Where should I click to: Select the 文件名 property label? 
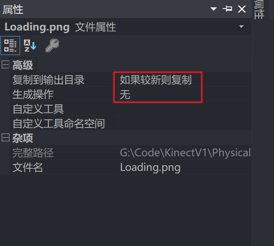point(27,167)
